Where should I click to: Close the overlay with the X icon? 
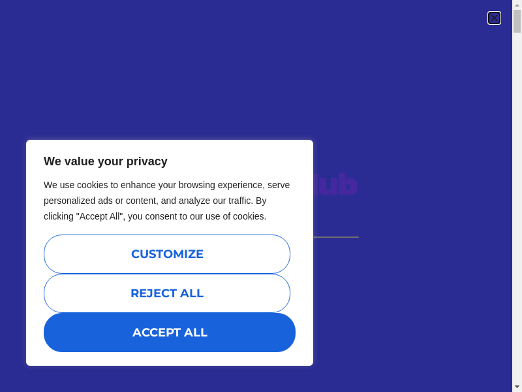(494, 18)
